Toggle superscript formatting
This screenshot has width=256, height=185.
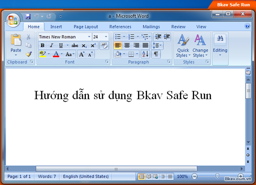pyautogui.click(x=93, y=45)
